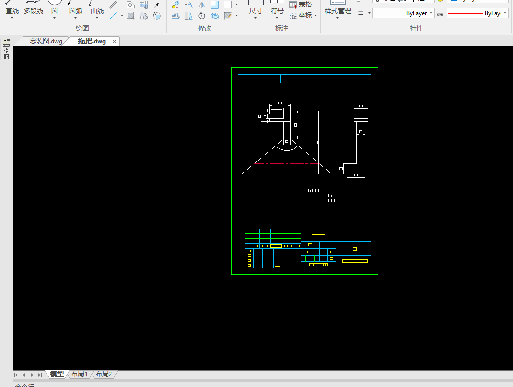Jump to the first layout tab arrow
Viewport: 513px width, 387px height.
(16, 375)
